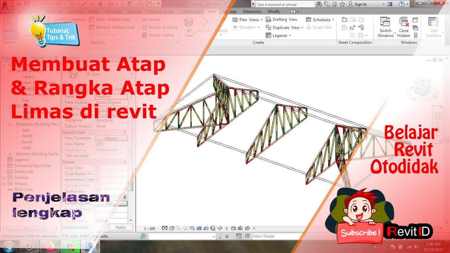Tick the Crop Region Visible checkbox
Screen dimensions: 450x253
click(x=98, y=174)
